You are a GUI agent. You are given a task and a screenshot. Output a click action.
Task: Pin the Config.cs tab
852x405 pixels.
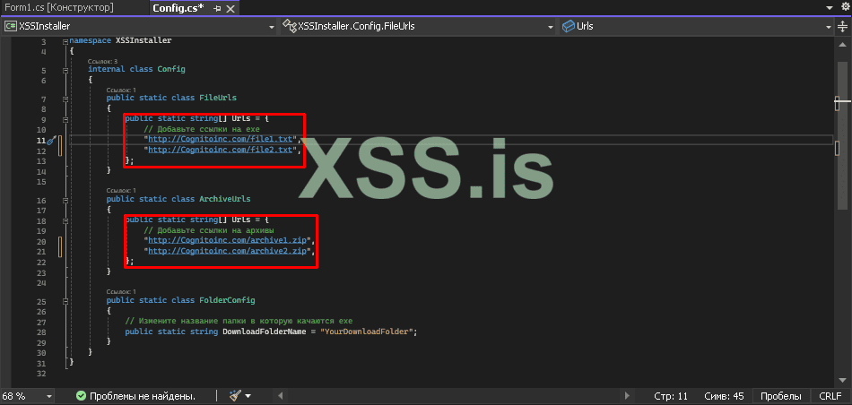tap(217, 8)
